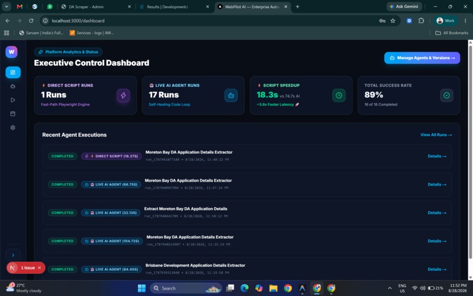473x296 pixels.
Task: Expand the sidebar with the chevron arrow
Action: (x=13, y=255)
